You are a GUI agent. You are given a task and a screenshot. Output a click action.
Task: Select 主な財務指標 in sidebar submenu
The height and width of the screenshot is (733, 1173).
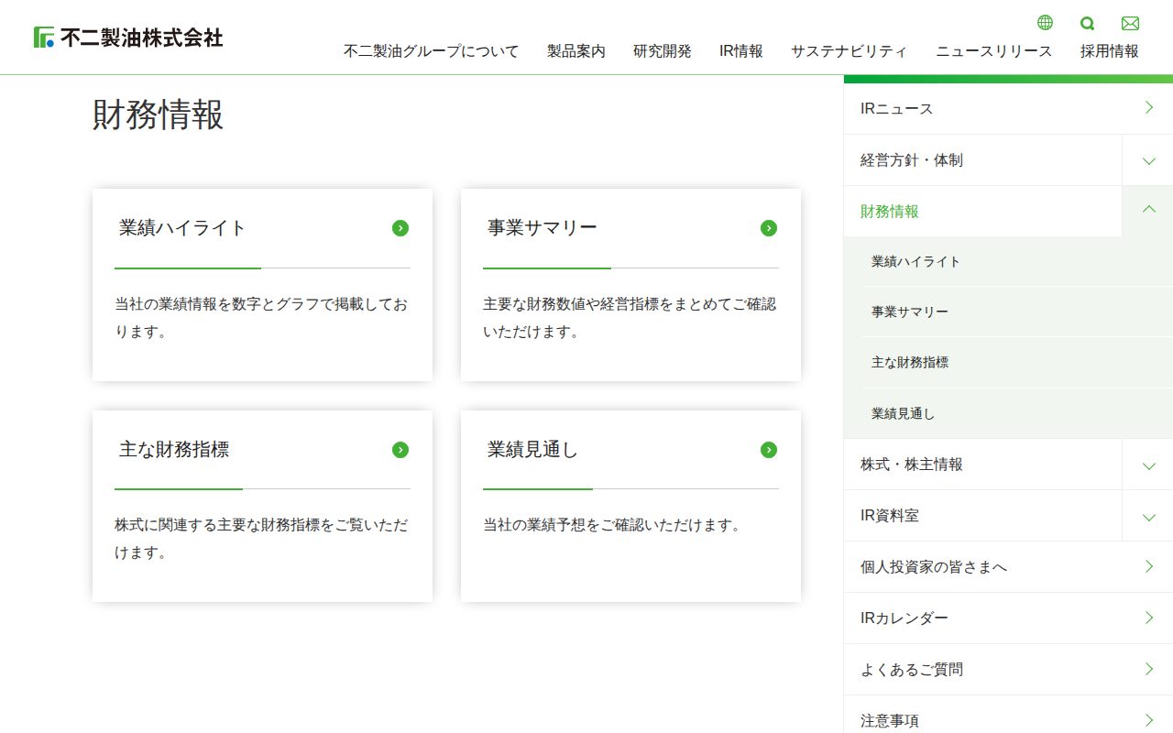[1017, 362]
